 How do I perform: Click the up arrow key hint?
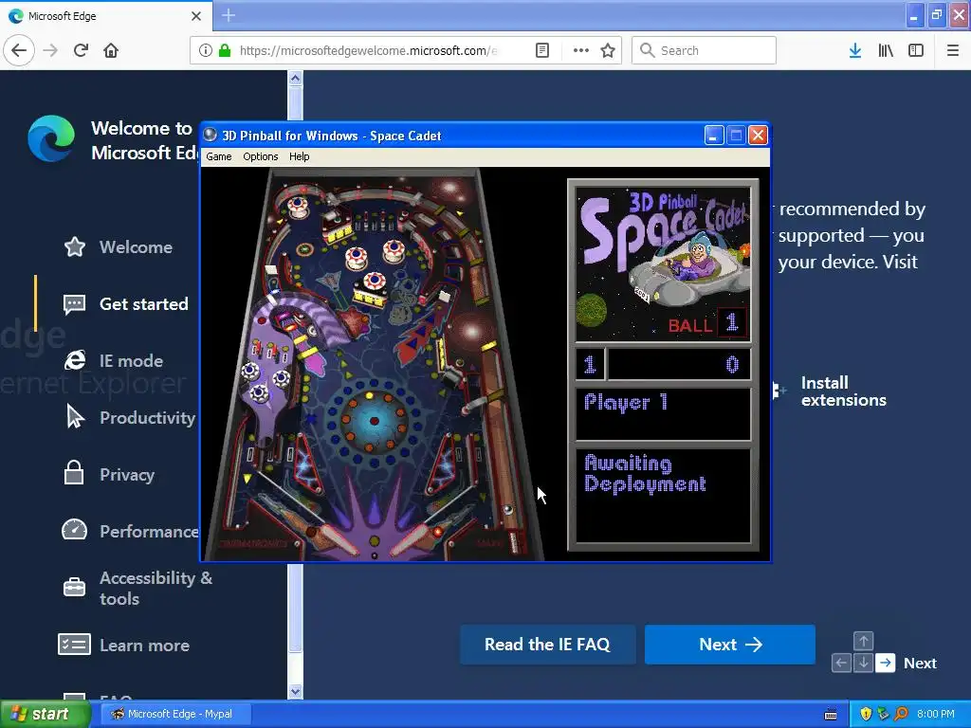[x=863, y=641]
